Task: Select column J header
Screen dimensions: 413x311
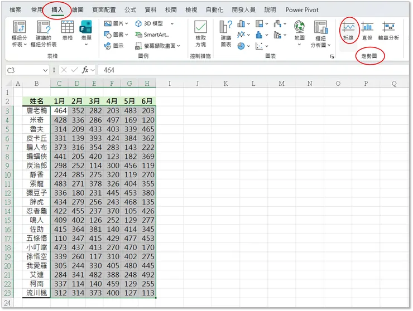Action: (x=197, y=84)
